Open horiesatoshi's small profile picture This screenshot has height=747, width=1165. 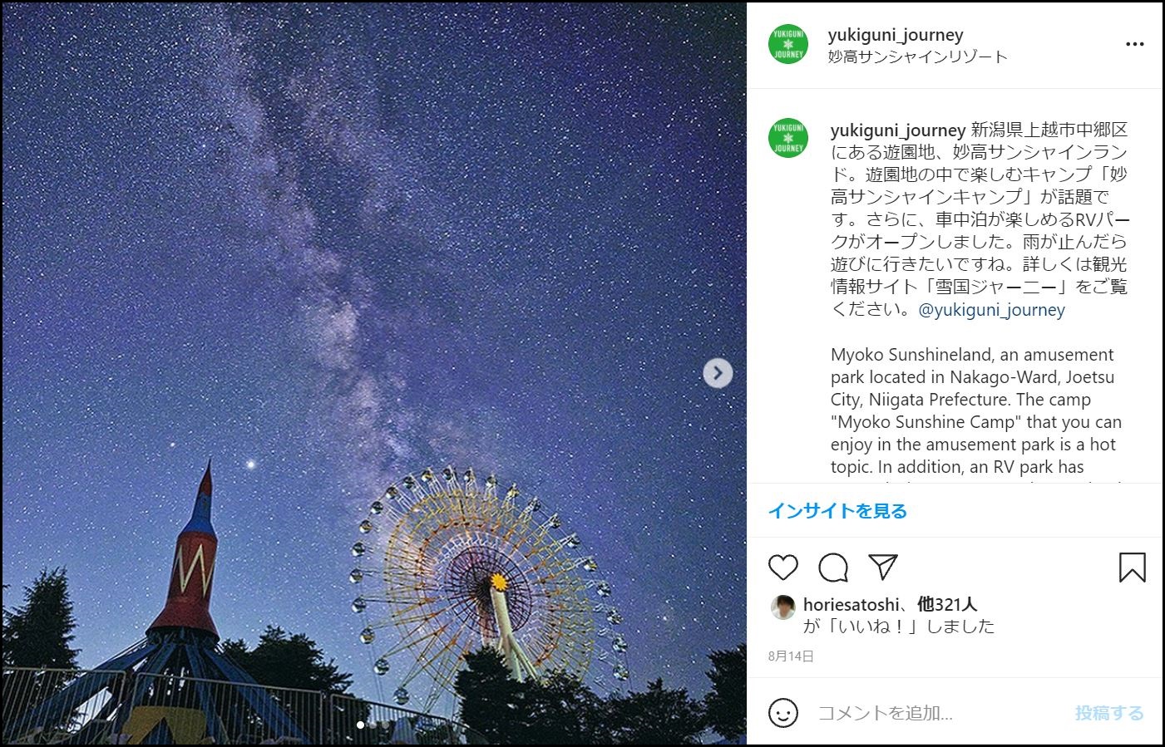point(782,607)
